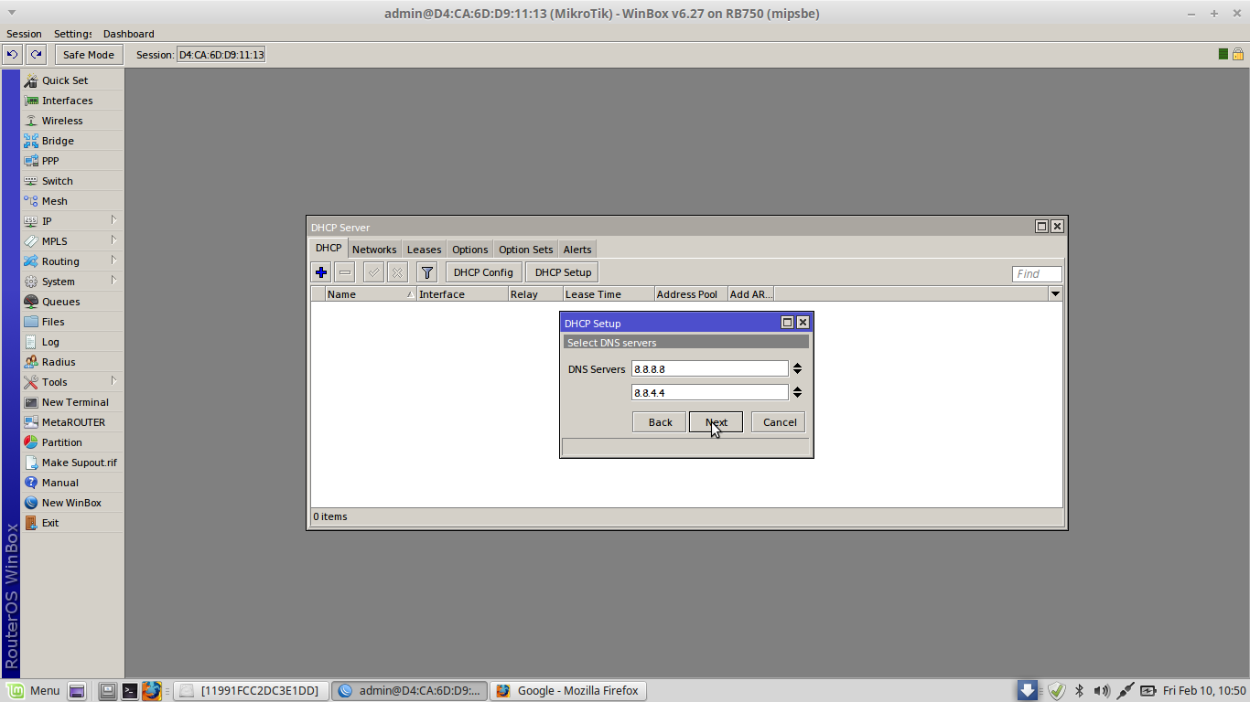Open the Queues section

[71, 302]
